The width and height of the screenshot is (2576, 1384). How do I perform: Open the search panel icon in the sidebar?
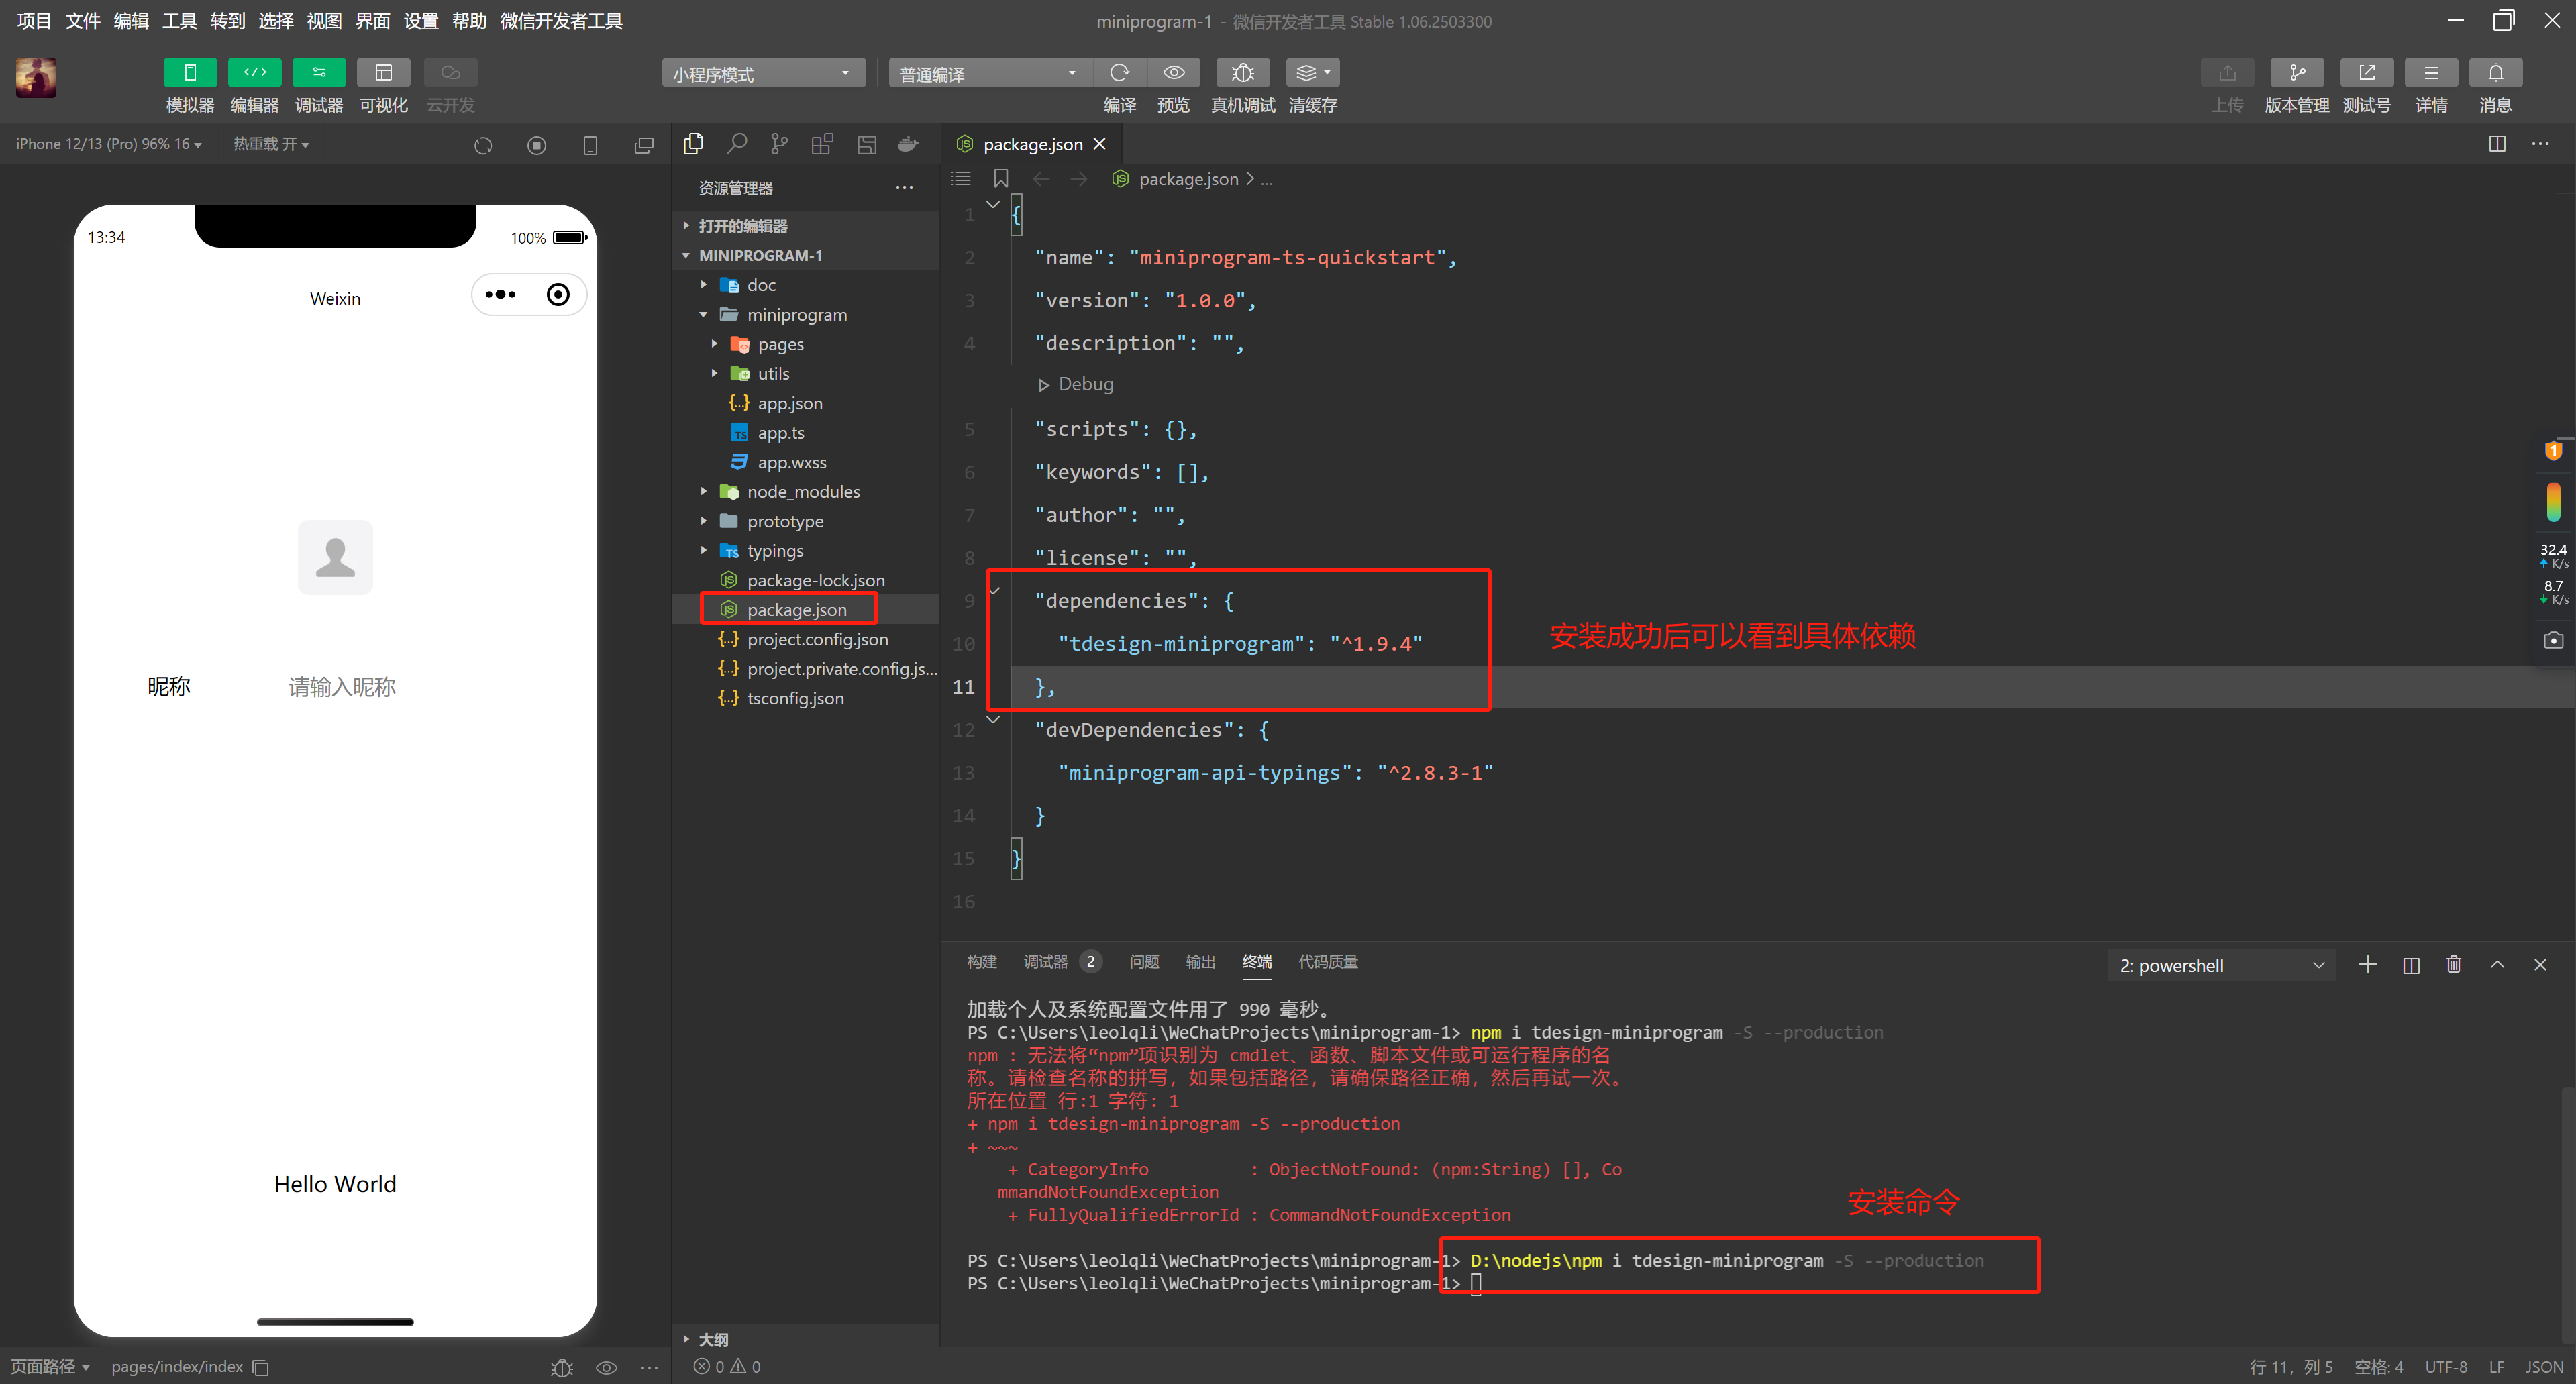pyautogui.click(x=737, y=144)
